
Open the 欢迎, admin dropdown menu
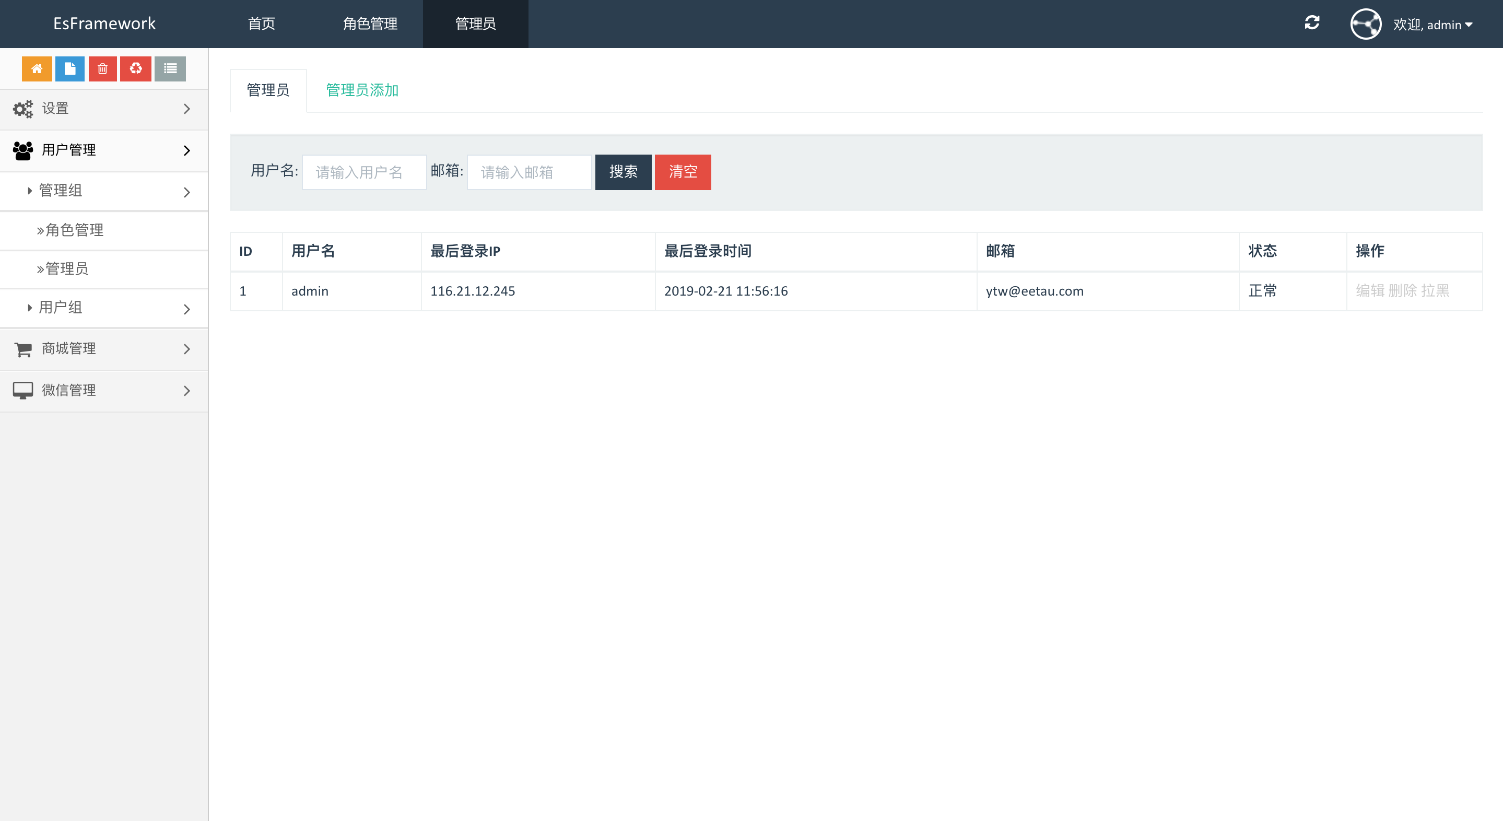click(1433, 25)
